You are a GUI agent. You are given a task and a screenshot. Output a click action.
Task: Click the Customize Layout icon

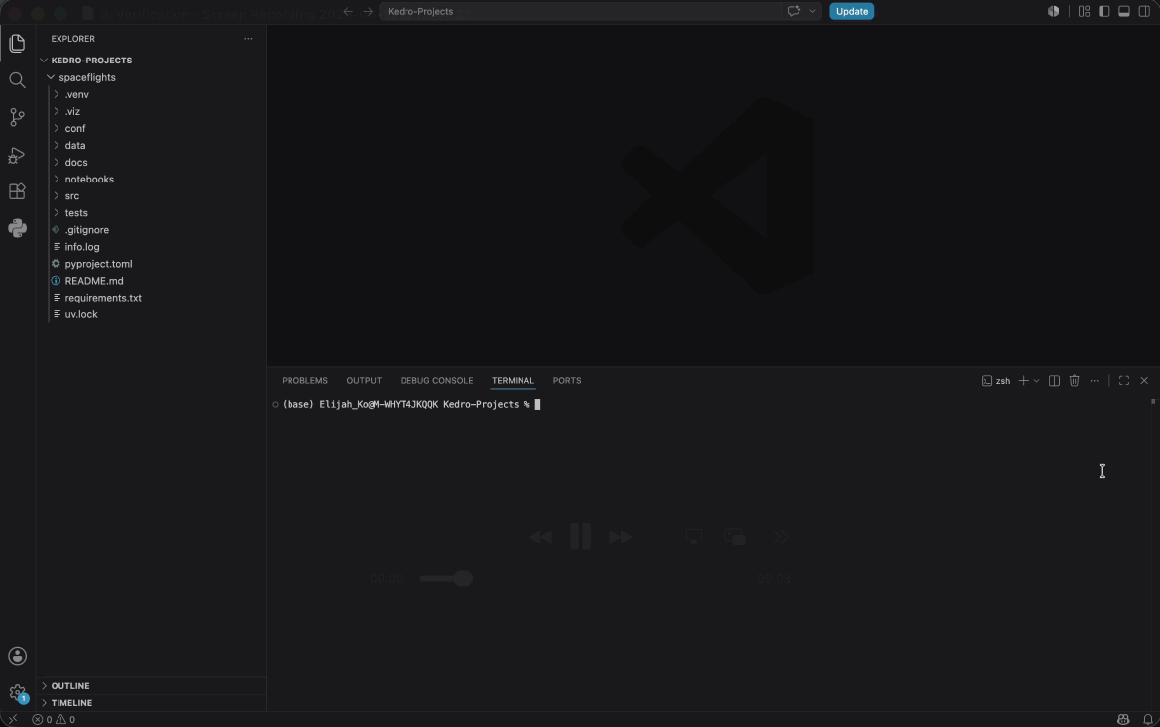click(1084, 11)
